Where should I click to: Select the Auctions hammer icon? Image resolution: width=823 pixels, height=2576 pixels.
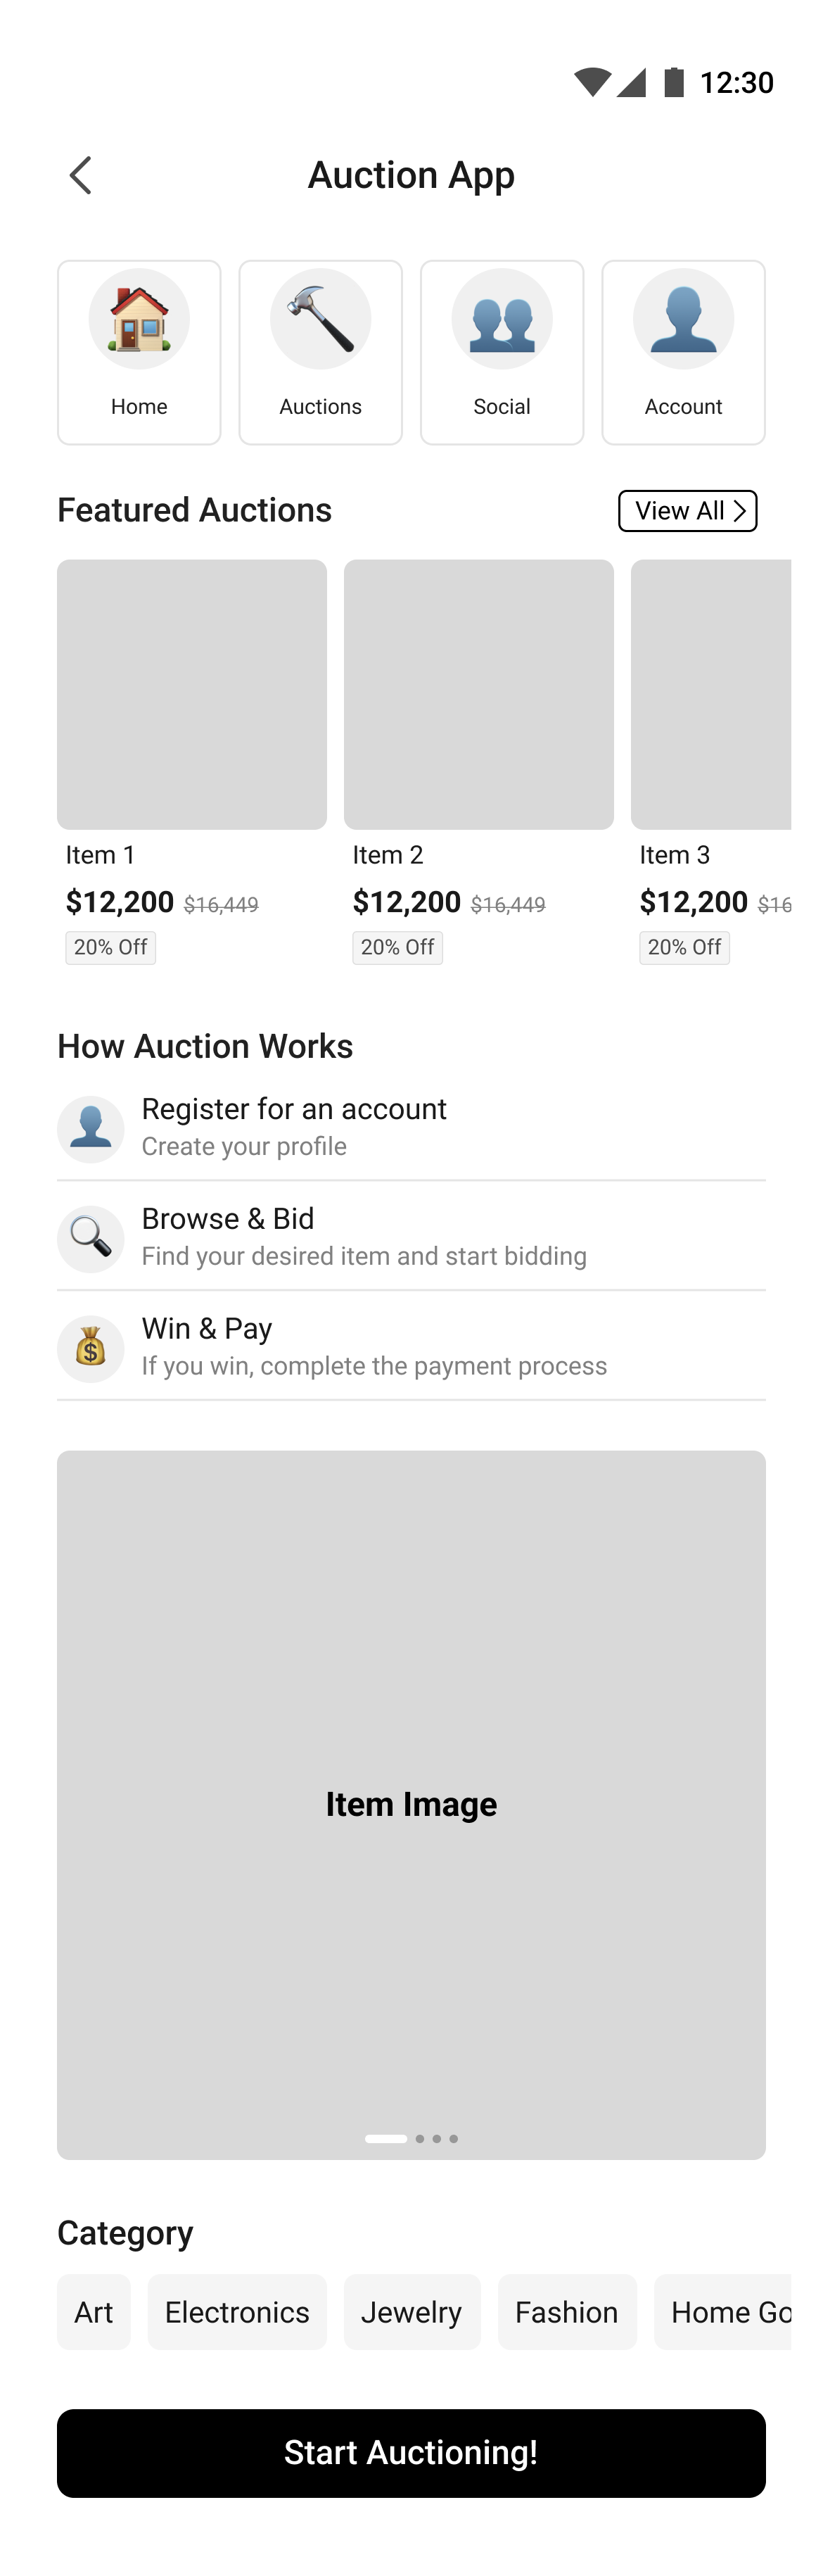[320, 319]
